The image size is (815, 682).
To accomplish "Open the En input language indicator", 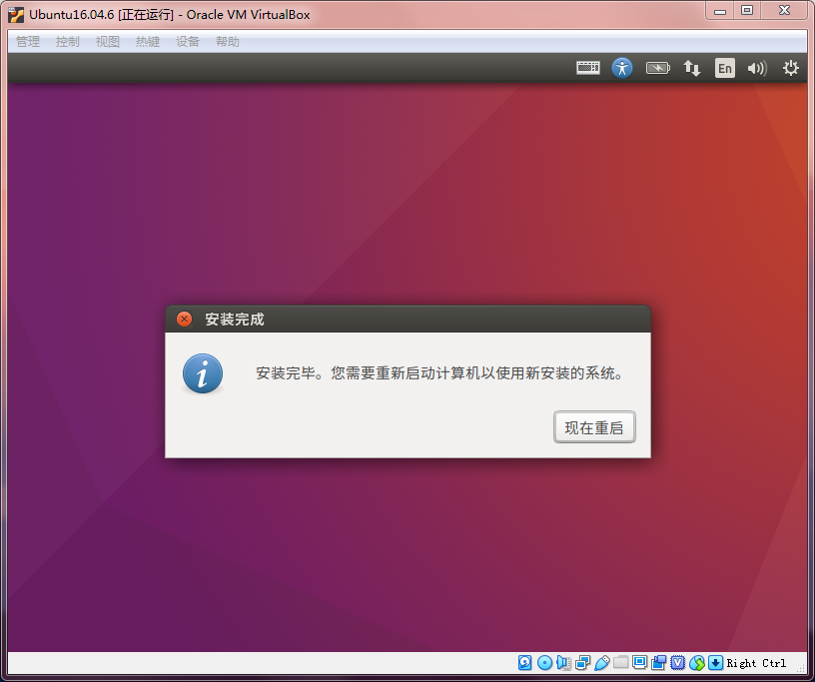I will point(725,68).
